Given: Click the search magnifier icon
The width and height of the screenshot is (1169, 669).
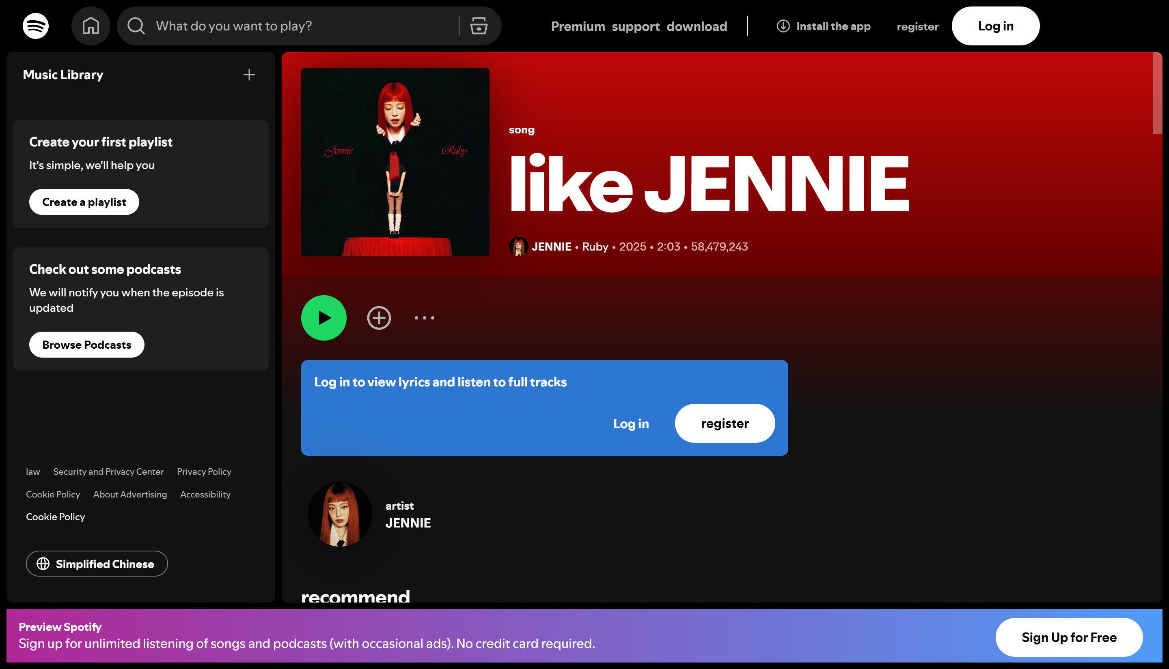Looking at the screenshot, I should pyautogui.click(x=135, y=26).
